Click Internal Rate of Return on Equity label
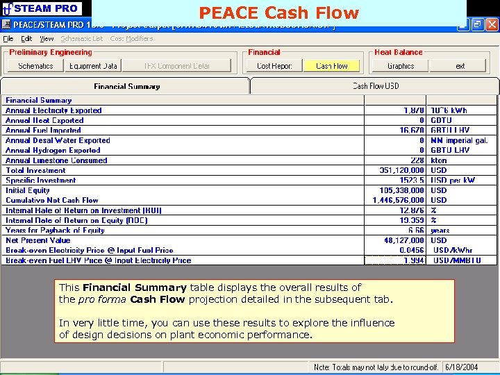 pyautogui.click(x=76, y=220)
